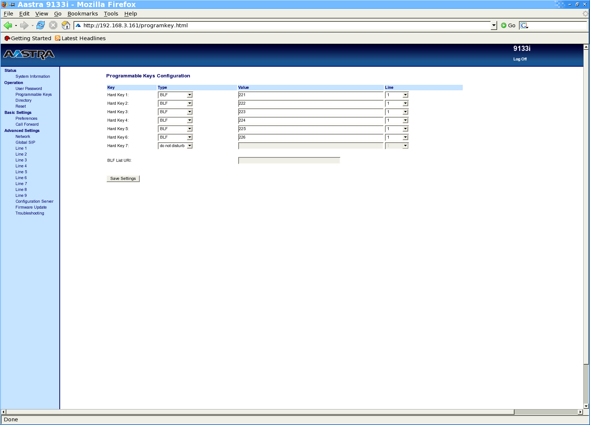Open the Tools menu
Viewport: 590px width, 425px height.
pos(111,14)
